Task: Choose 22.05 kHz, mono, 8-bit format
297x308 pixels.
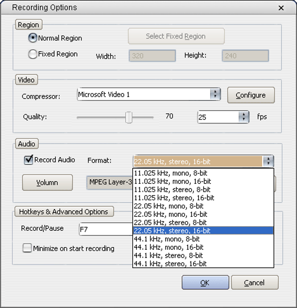Action: click(x=203, y=206)
